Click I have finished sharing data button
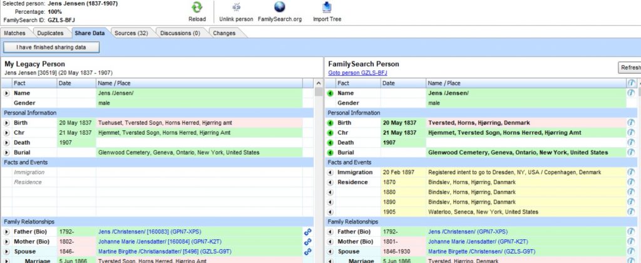Image resolution: width=641 pixels, height=263 pixels. (51, 48)
